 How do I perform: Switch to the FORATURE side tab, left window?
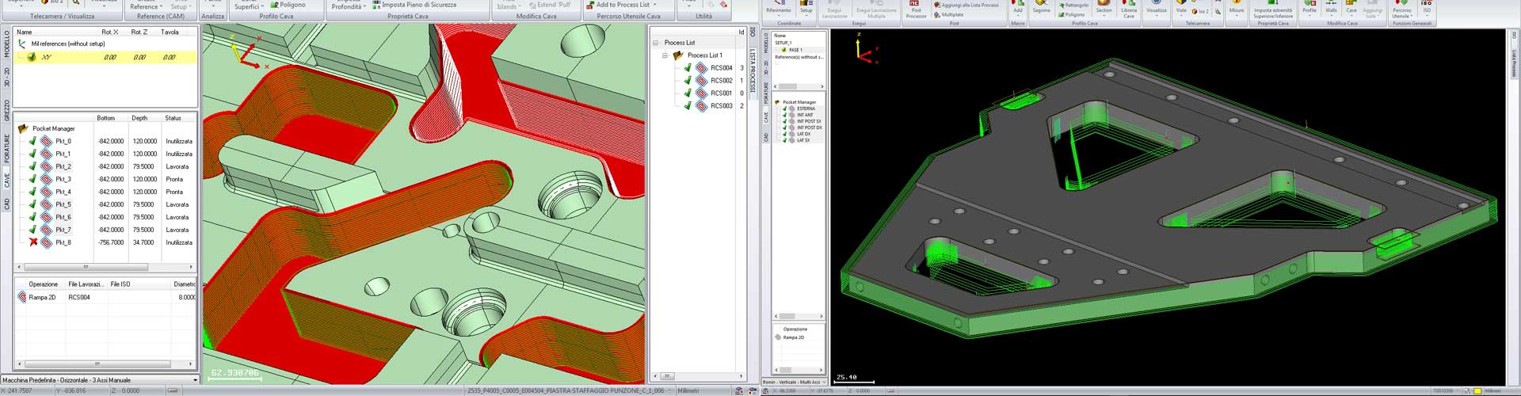point(6,148)
